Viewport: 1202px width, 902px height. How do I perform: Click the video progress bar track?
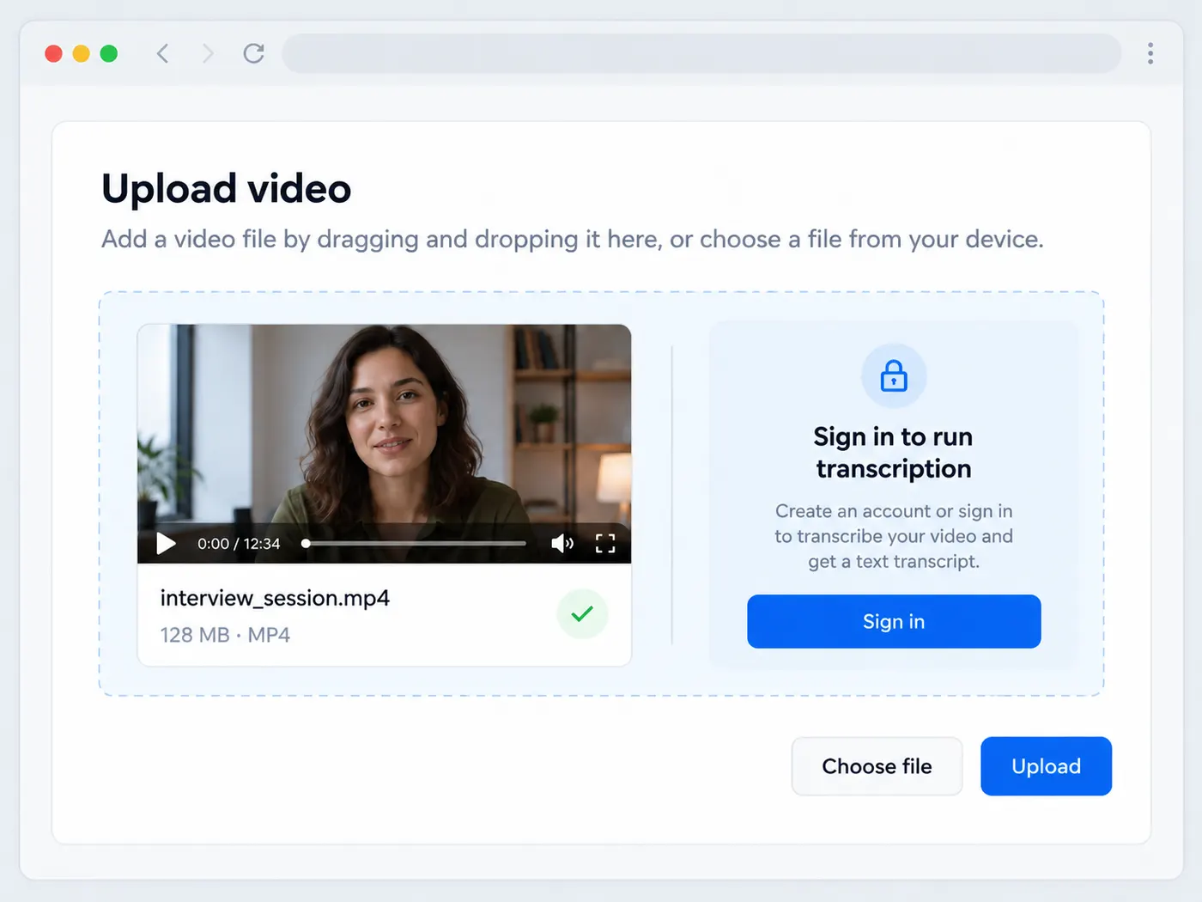[x=414, y=543]
